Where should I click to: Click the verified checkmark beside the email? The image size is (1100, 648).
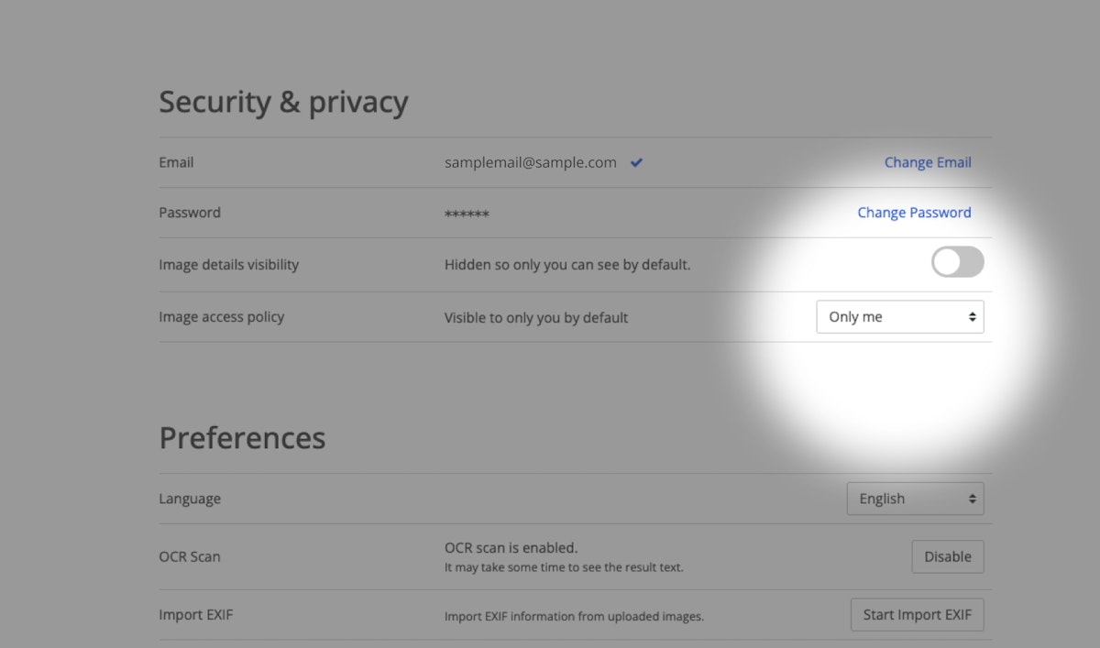click(636, 163)
